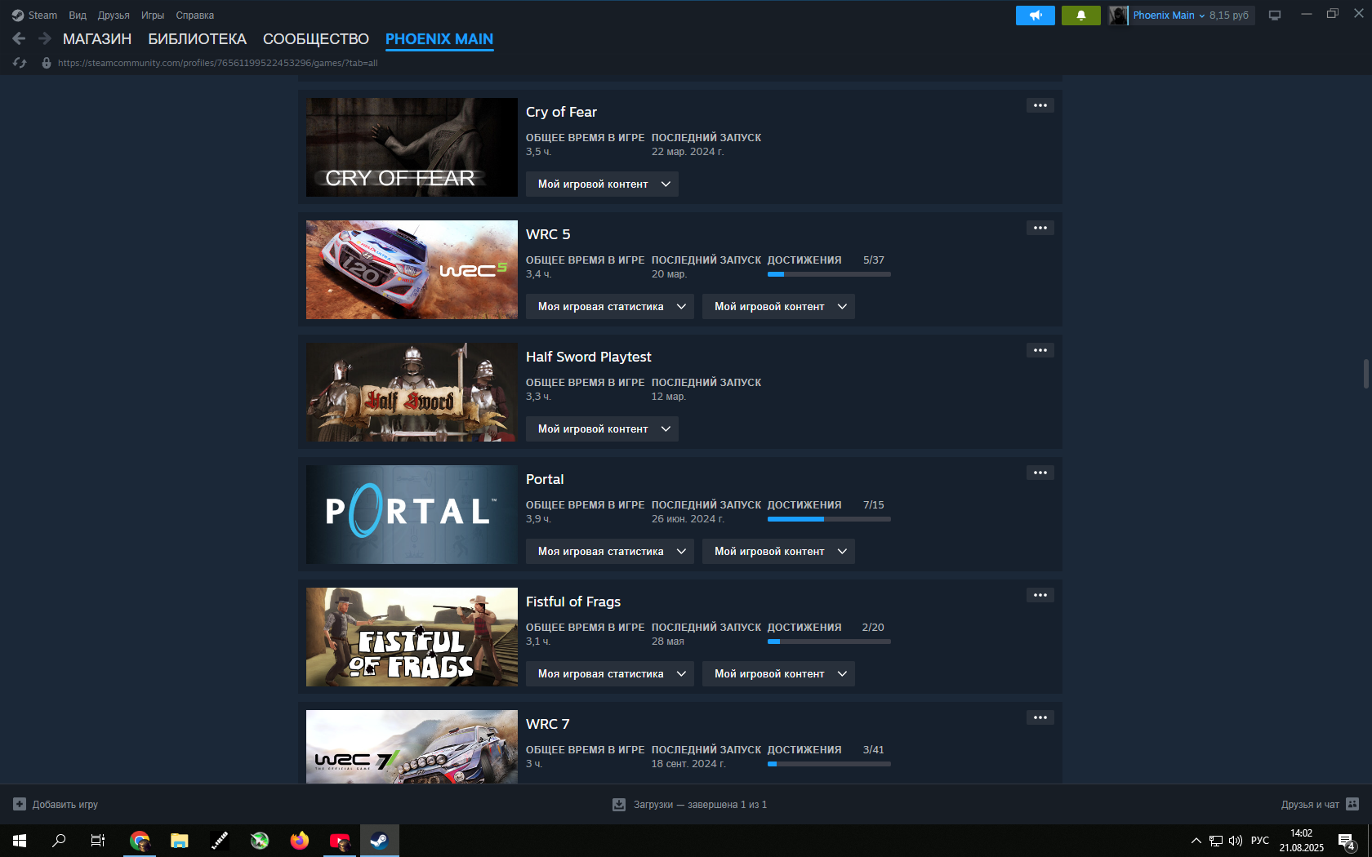This screenshot has width=1372, height=857.
Task: Click the WRC 5 achievements progress bar
Action: point(829,274)
